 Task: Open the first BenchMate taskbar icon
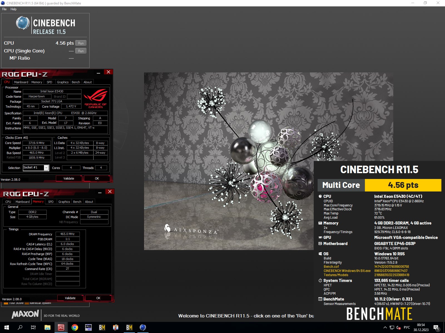(x=102, y=327)
